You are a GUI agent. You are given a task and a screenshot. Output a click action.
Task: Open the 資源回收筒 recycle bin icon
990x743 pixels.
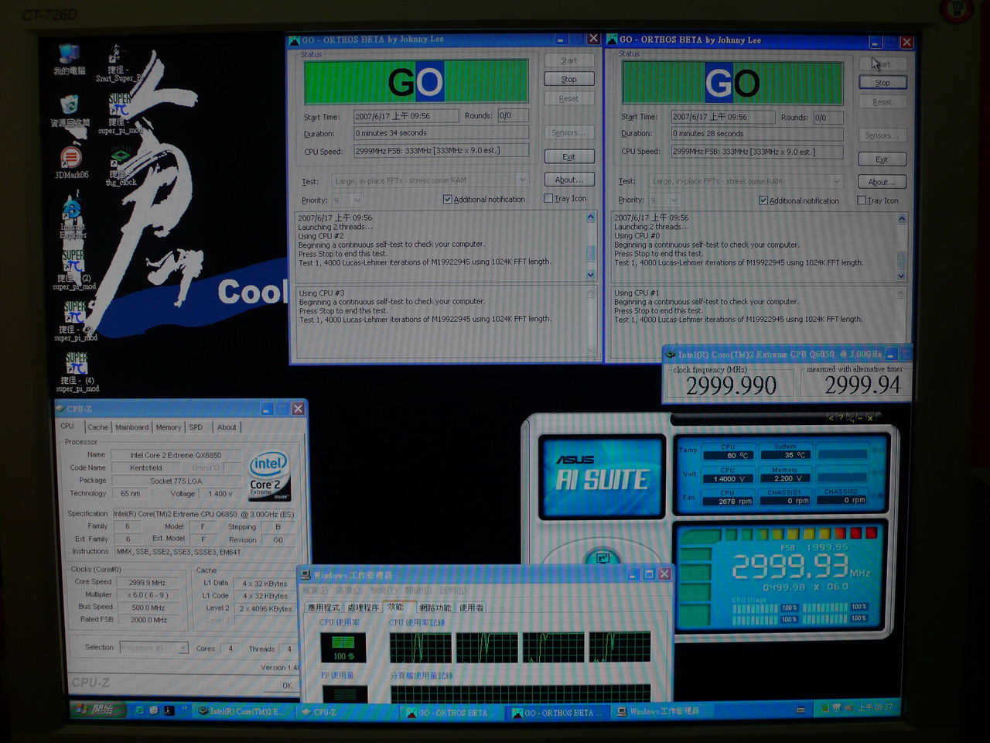coord(69,111)
